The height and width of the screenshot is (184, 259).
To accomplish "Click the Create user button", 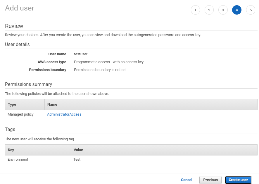I will point(238,180).
